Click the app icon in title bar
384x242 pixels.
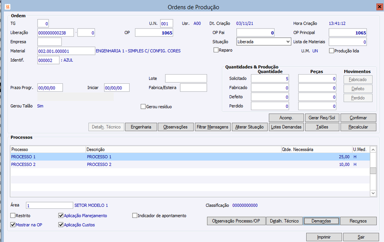[x=8, y=7]
